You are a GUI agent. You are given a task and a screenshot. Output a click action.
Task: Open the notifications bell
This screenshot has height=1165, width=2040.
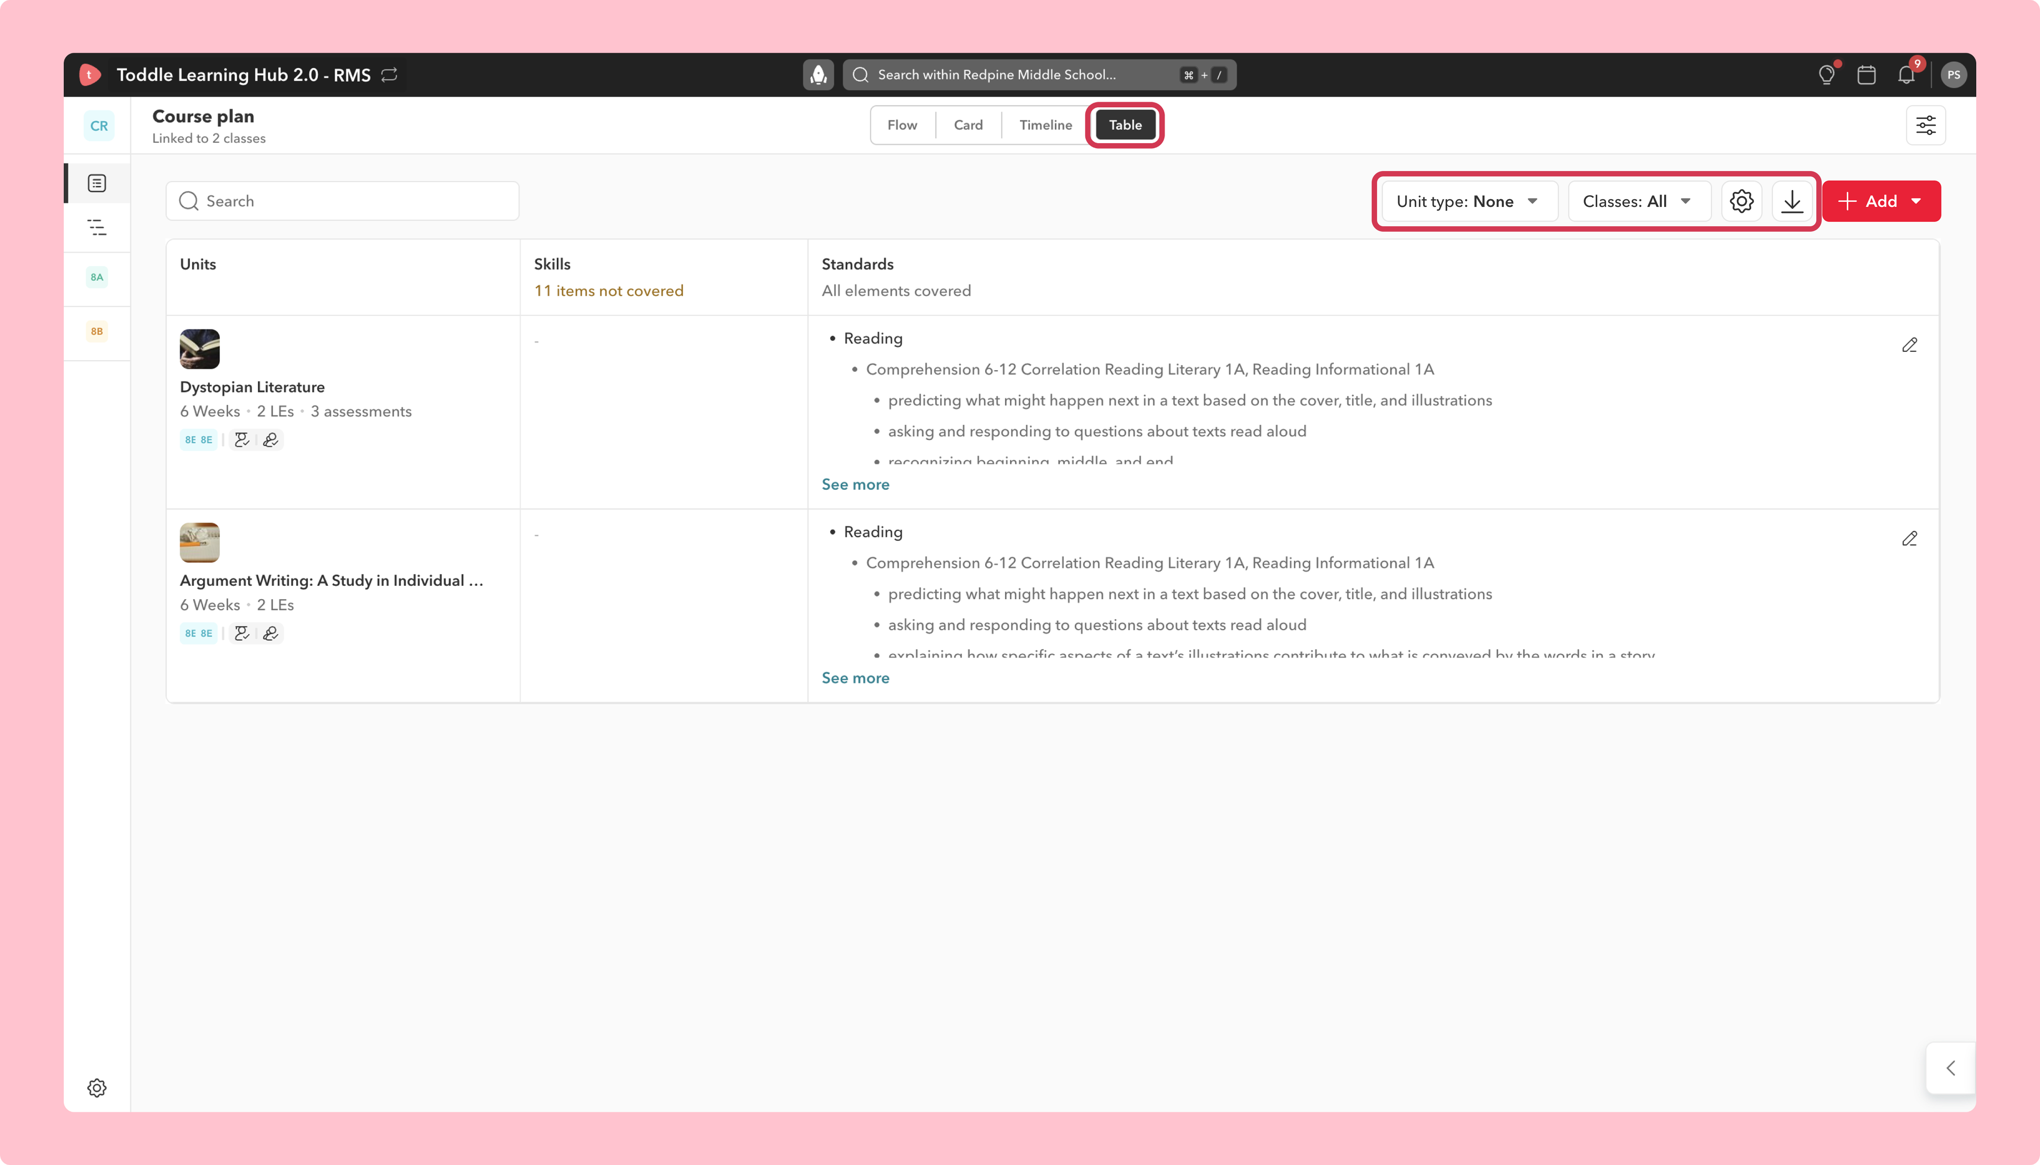point(1906,74)
